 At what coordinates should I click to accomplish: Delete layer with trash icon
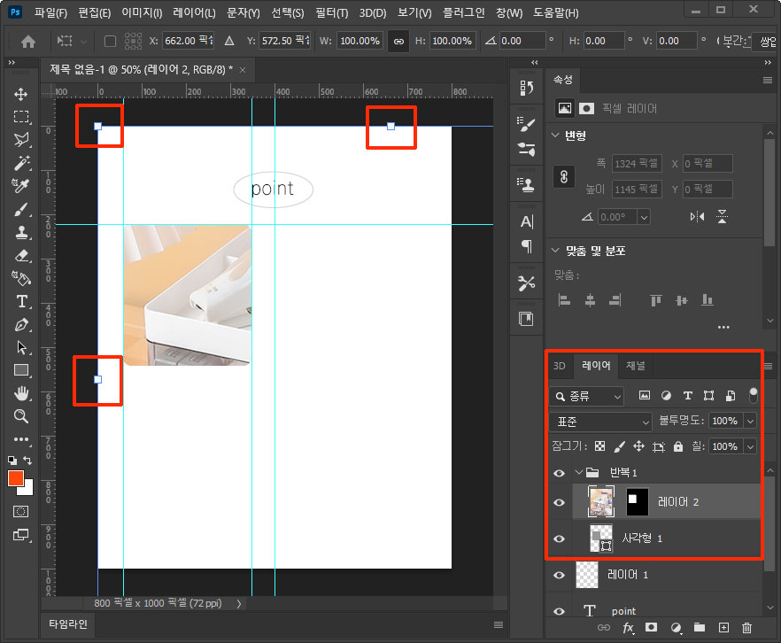pos(746,628)
